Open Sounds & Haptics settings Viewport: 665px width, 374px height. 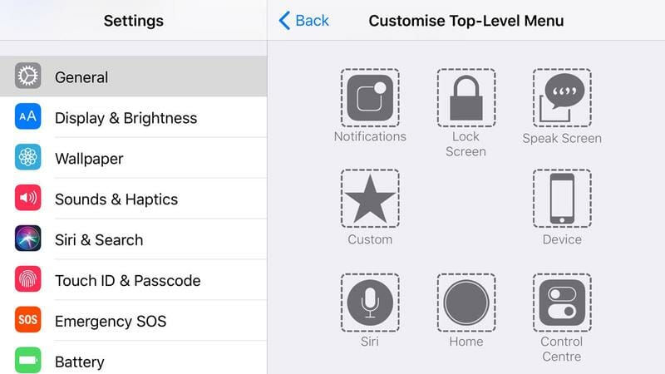[134, 199]
